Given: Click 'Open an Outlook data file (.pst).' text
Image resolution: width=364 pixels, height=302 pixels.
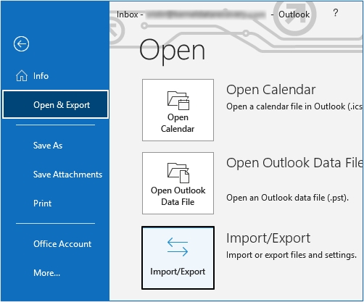Looking at the screenshot, I should (x=287, y=198).
